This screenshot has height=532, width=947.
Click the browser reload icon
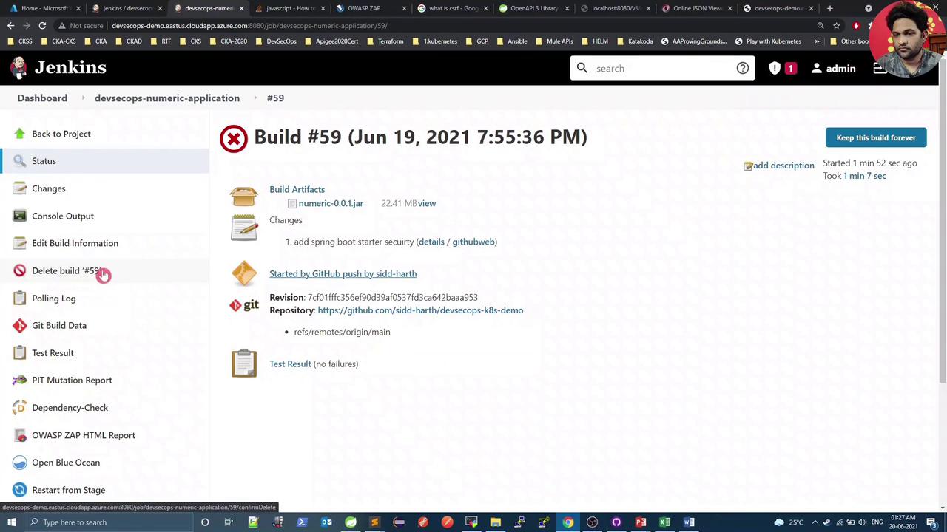point(42,26)
